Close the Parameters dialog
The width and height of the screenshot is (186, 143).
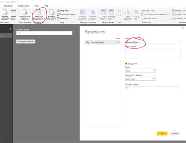tap(183, 28)
